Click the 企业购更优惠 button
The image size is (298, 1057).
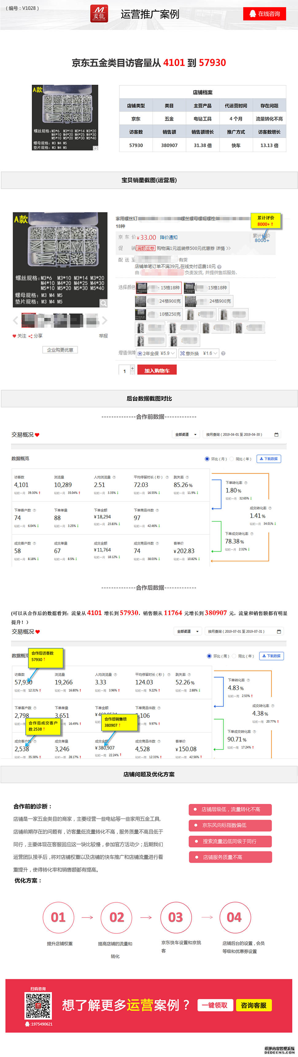pyautogui.click(x=60, y=350)
